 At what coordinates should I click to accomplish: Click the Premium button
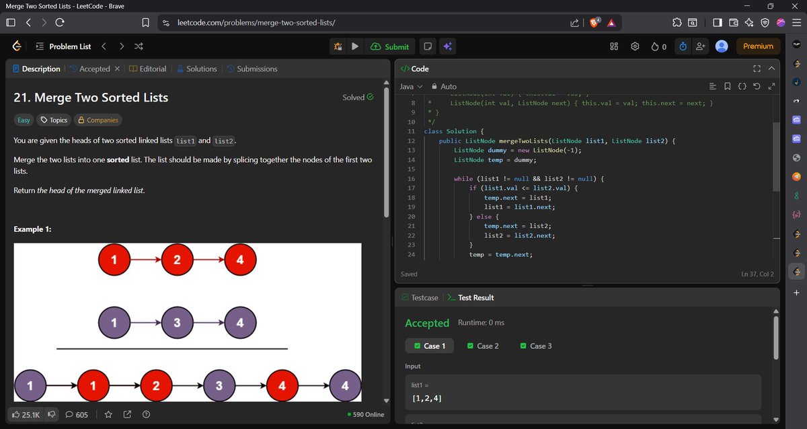758,46
